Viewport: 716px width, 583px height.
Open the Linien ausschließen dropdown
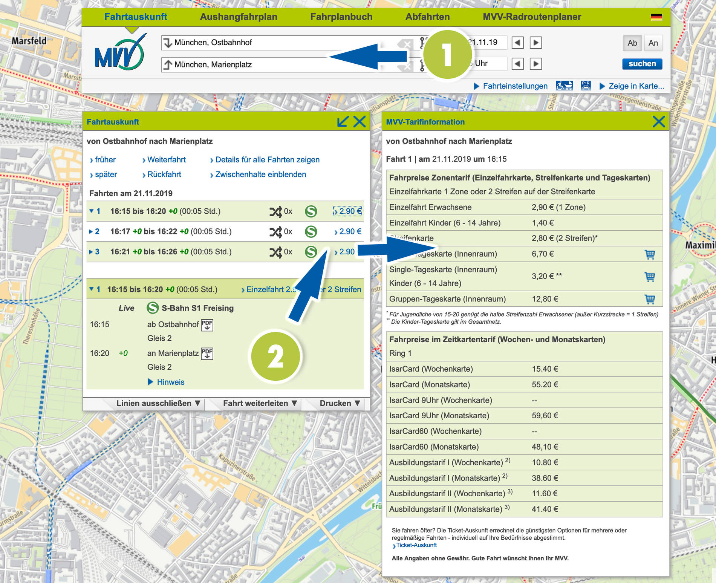158,403
